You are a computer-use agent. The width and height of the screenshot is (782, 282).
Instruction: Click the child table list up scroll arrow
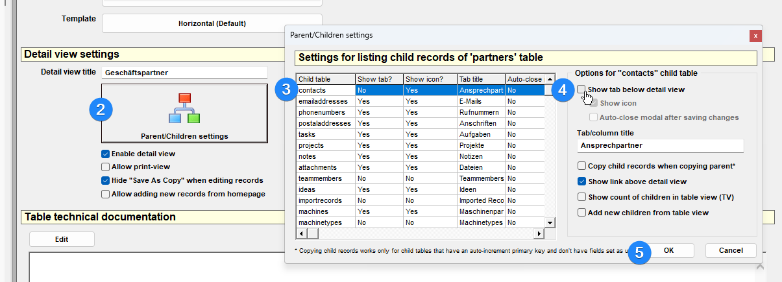pos(550,78)
